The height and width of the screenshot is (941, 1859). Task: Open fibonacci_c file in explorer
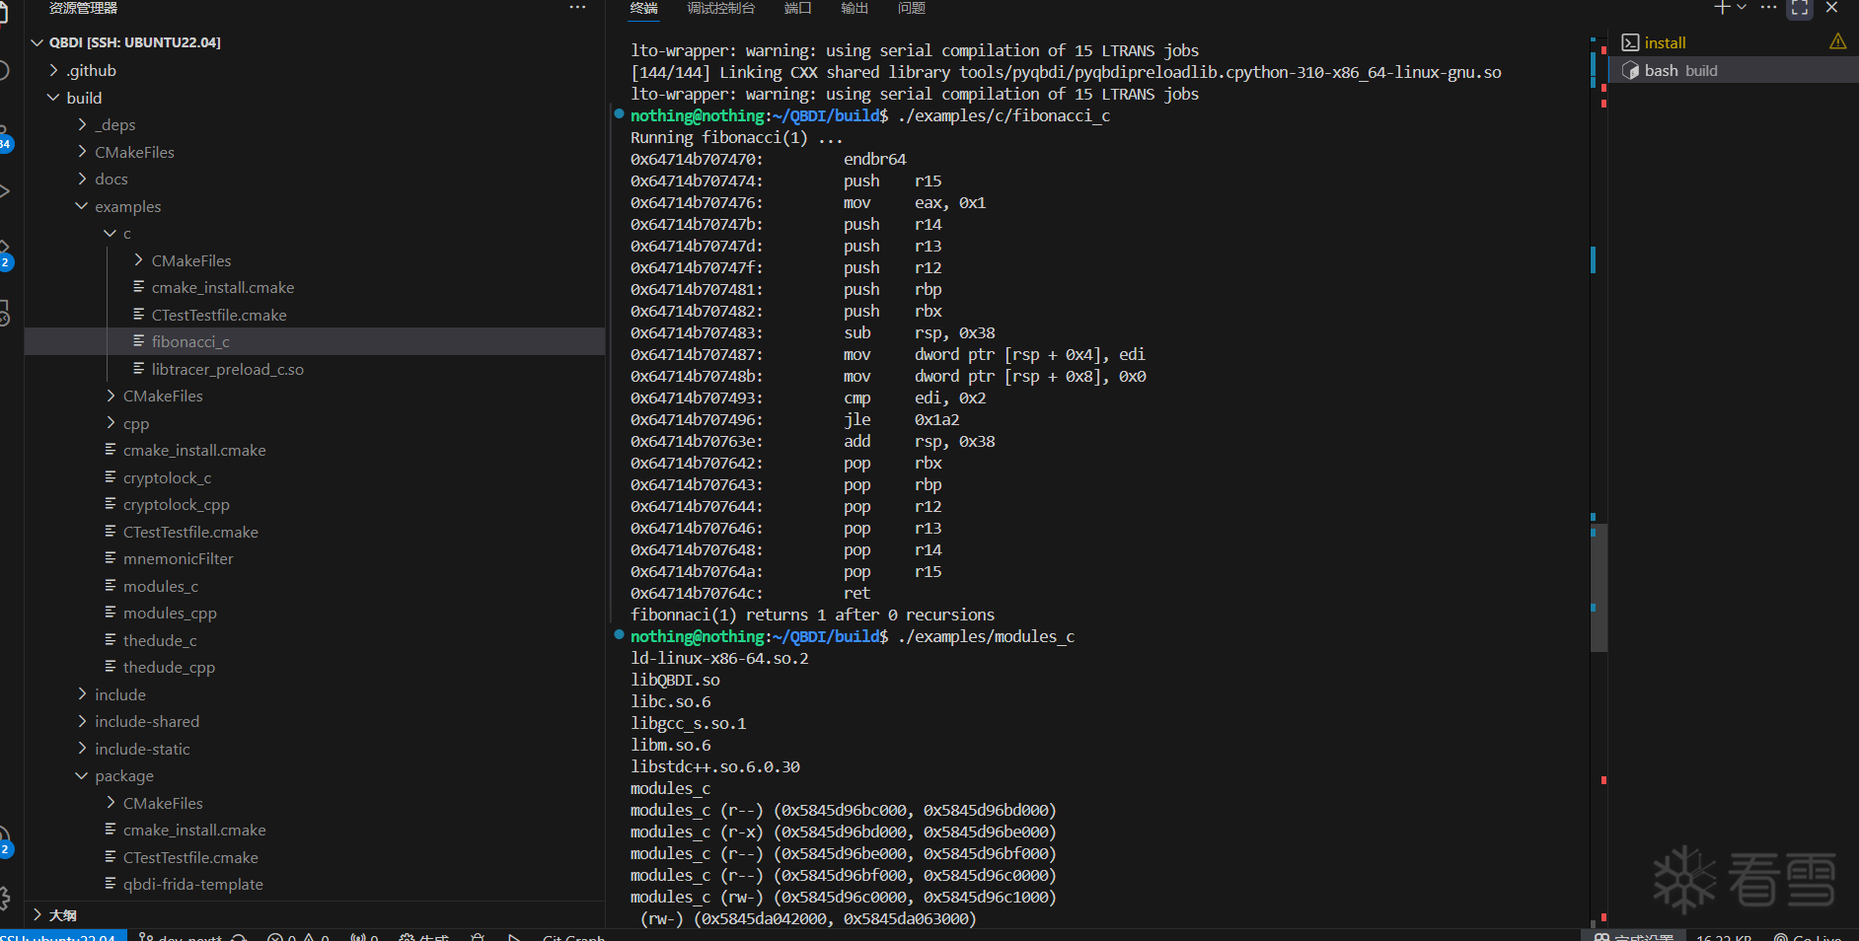190,341
